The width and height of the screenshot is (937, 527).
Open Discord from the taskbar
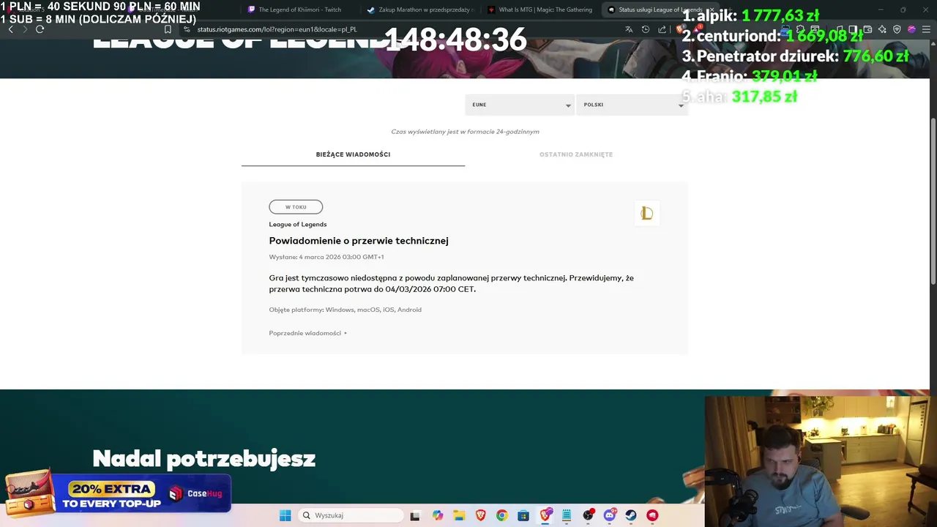610,515
